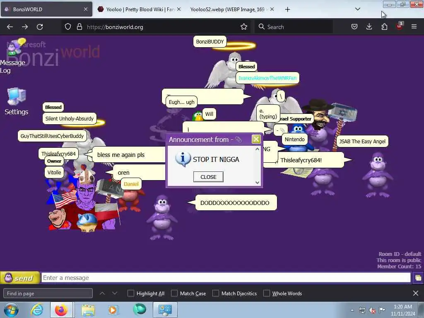Close the find bar
The width and height of the screenshot is (424, 318).
coord(416,294)
